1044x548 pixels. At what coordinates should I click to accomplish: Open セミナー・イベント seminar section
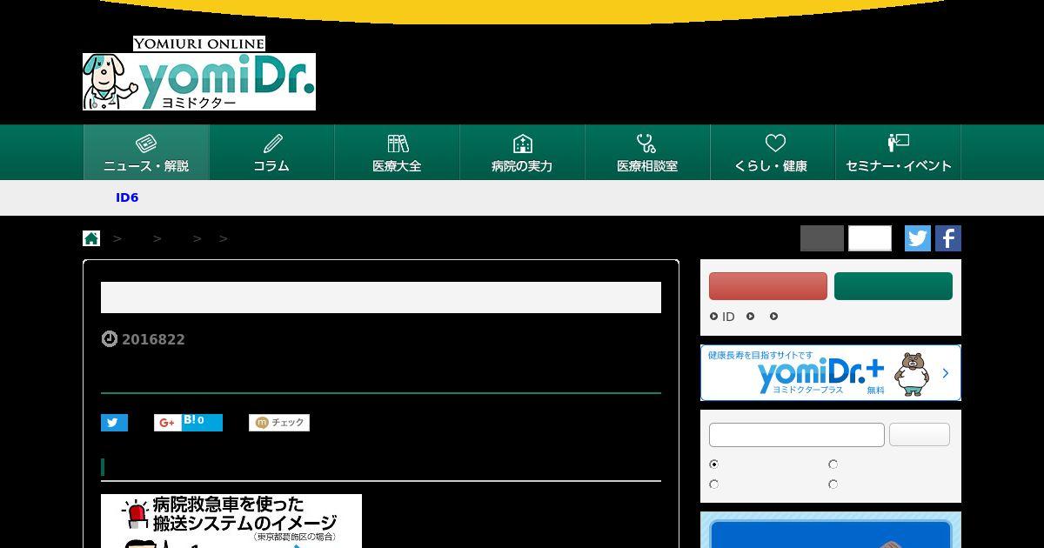(x=898, y=152)
